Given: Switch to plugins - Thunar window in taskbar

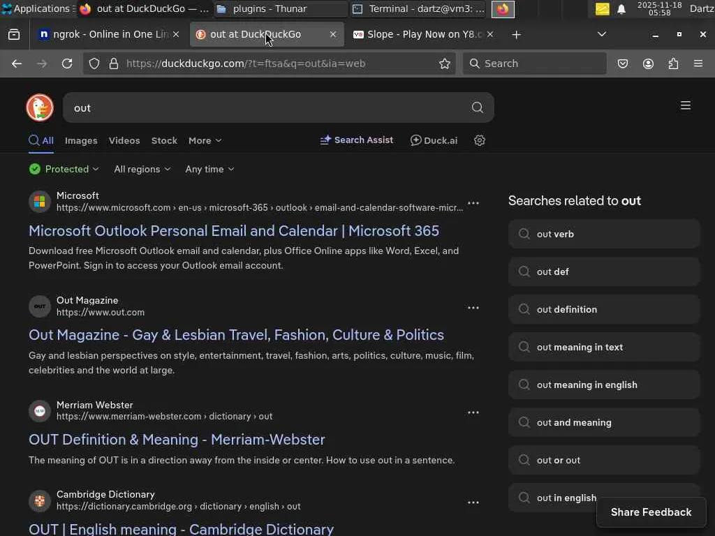Looking at the screenshot, I should point(281,8).
